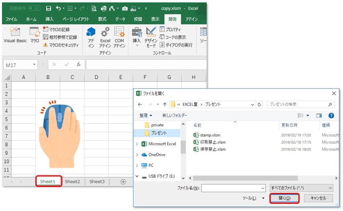
Task: Open the Tools (ツール) dropdown
Action: pyautogui.click(x=253, y=198)
